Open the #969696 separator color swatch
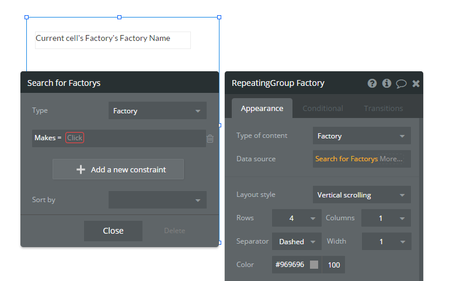This screenshot has height=281, width=453. pos(314,265)
